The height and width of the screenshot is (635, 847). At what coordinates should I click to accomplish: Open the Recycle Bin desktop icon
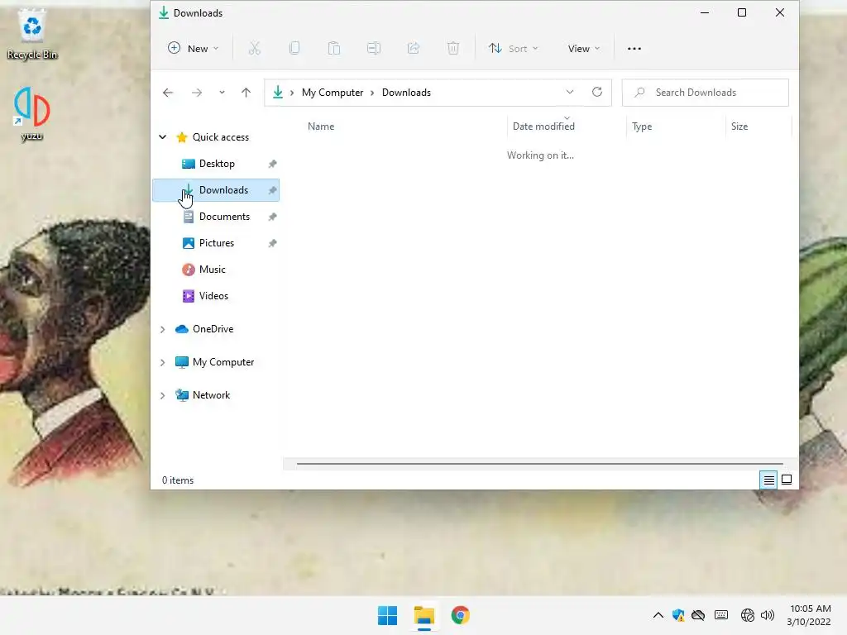click(32, 33)
